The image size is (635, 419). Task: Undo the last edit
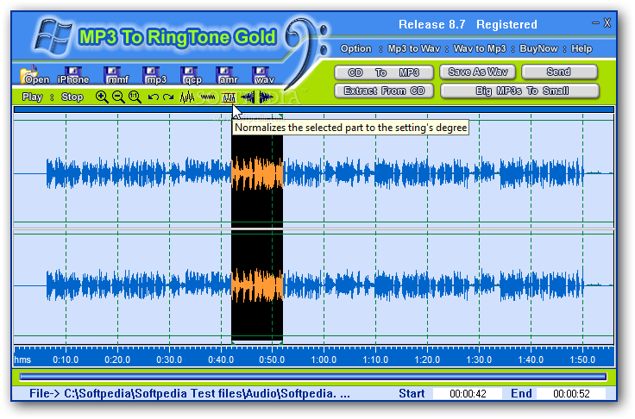pyautogui.click(x=153, y=97)
